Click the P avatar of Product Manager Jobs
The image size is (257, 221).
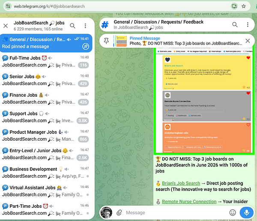pos(5,132)
